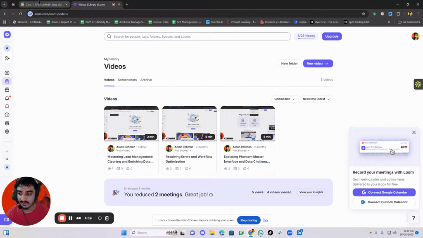This screenshot has height=238, width=423.
Task: Open Loom Settings from the sidebar gear
Action: tap(7, 131)
